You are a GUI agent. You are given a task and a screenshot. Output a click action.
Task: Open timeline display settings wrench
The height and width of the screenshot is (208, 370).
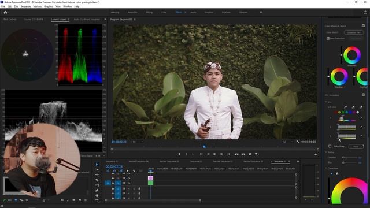click(x=134, y=171)
